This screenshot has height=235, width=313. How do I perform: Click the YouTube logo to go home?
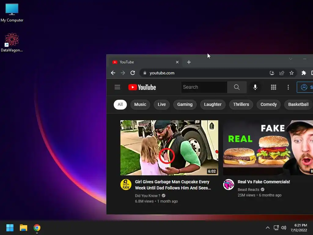[142, 87]
